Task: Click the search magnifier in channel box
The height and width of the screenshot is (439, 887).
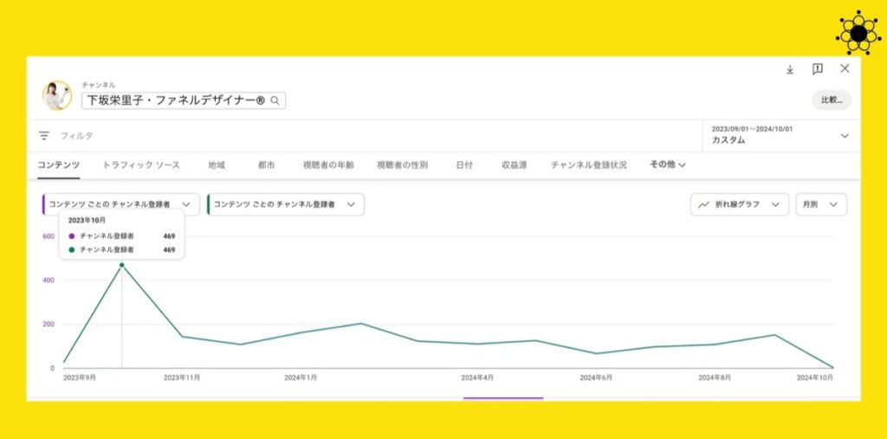Action: [x=275, y=101]
